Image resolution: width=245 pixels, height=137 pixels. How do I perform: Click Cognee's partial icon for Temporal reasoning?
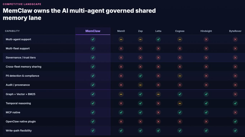click(180, 103)
